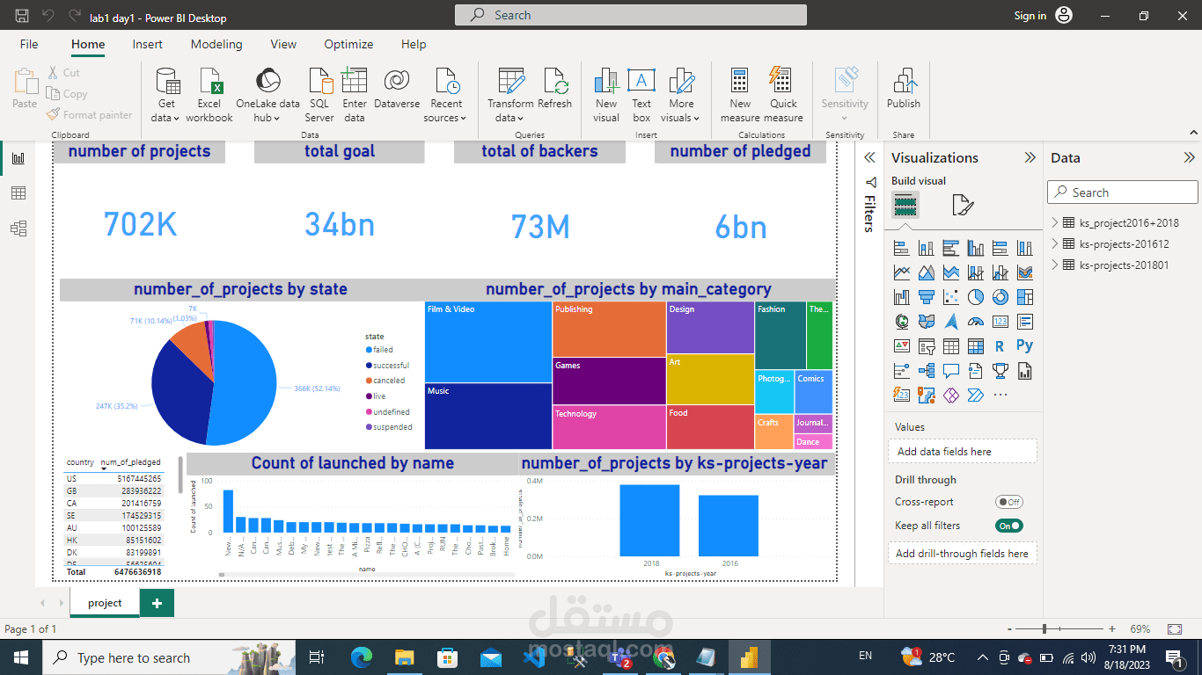Open the Modeling ribbon tab

click(x=216, y=44)
